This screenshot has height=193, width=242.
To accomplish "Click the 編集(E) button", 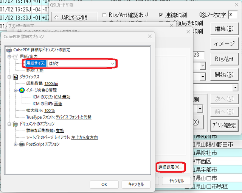I will pos(224,29).
